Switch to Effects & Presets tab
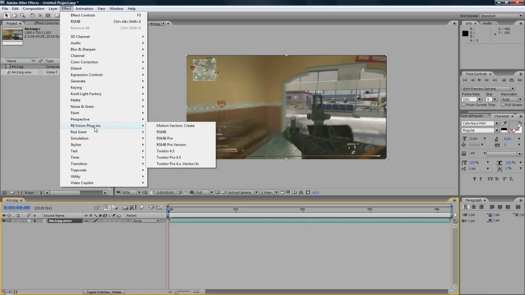Image resolution: width=525 pixels, height=295 pixels. [471, 116]
